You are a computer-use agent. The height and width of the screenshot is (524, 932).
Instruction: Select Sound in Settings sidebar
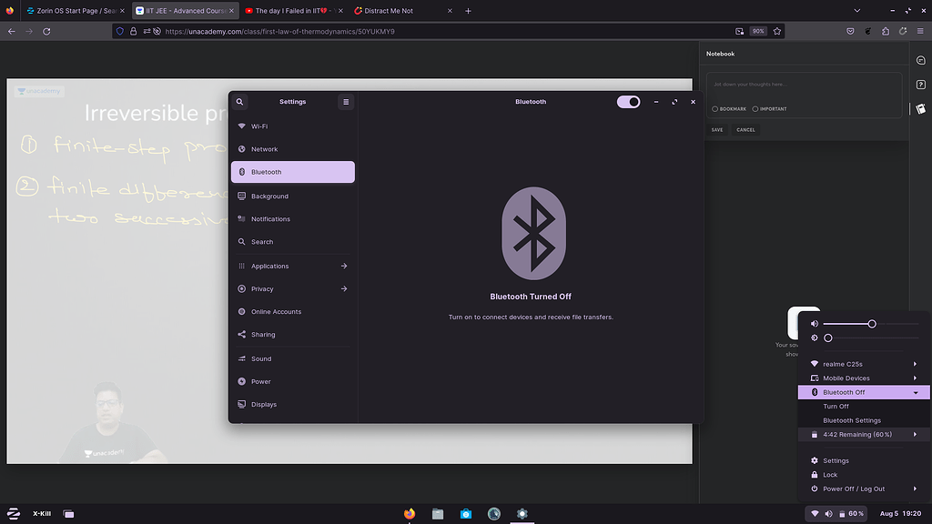[x=263, y=358]
